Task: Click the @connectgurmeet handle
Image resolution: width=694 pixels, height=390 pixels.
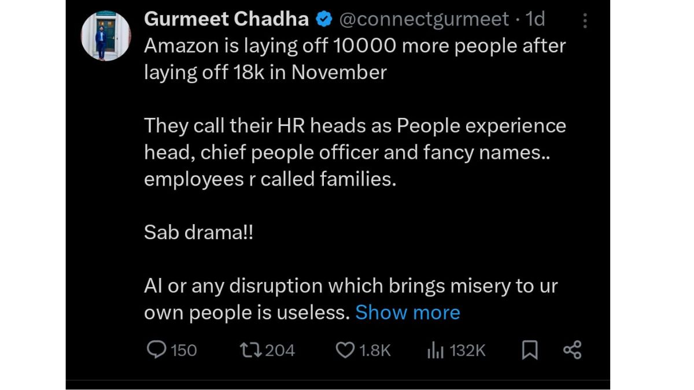Action: pyautogui.click(x=424, y=20)
